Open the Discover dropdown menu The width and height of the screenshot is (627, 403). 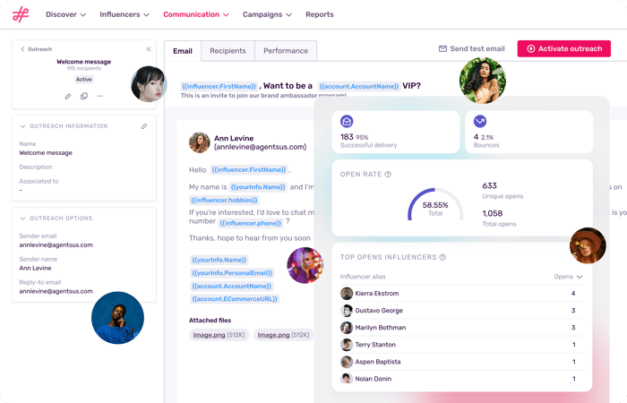[66, 14]
